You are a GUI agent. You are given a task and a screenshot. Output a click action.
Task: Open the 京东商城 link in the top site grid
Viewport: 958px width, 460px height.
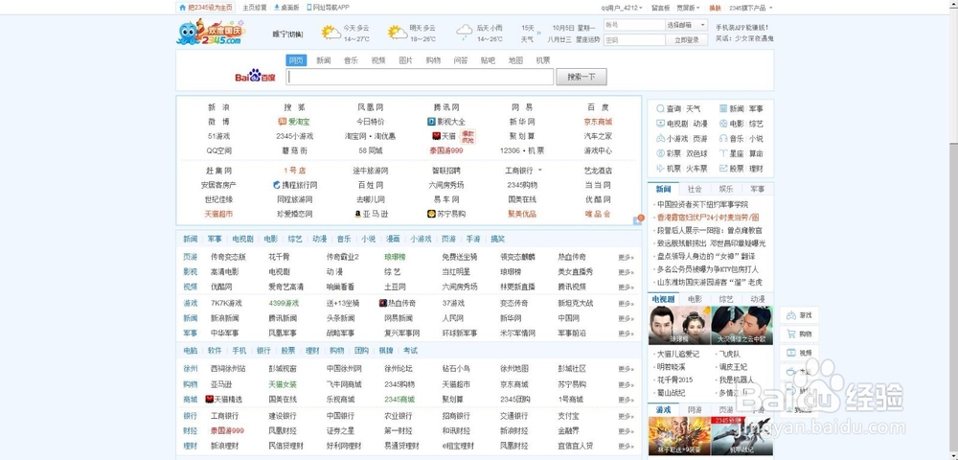pos(598,122)
